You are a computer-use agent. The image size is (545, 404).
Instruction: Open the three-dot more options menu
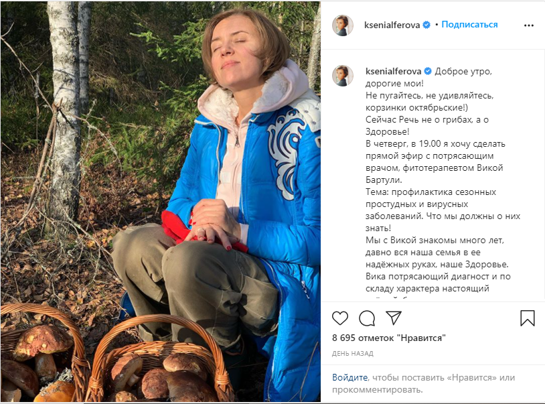(x=529, y=25)
